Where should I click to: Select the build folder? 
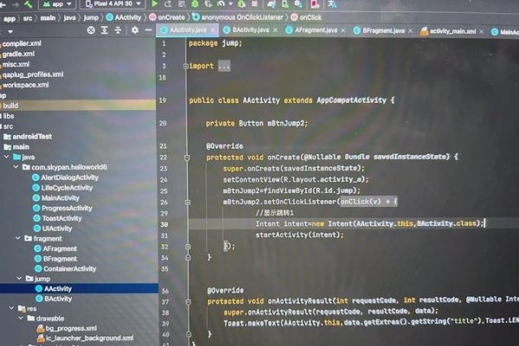[10, 106]
